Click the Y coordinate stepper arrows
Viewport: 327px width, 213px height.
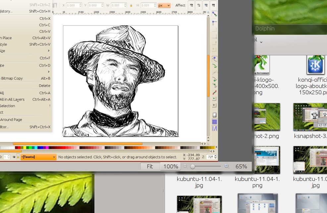(x=102, y=5)
